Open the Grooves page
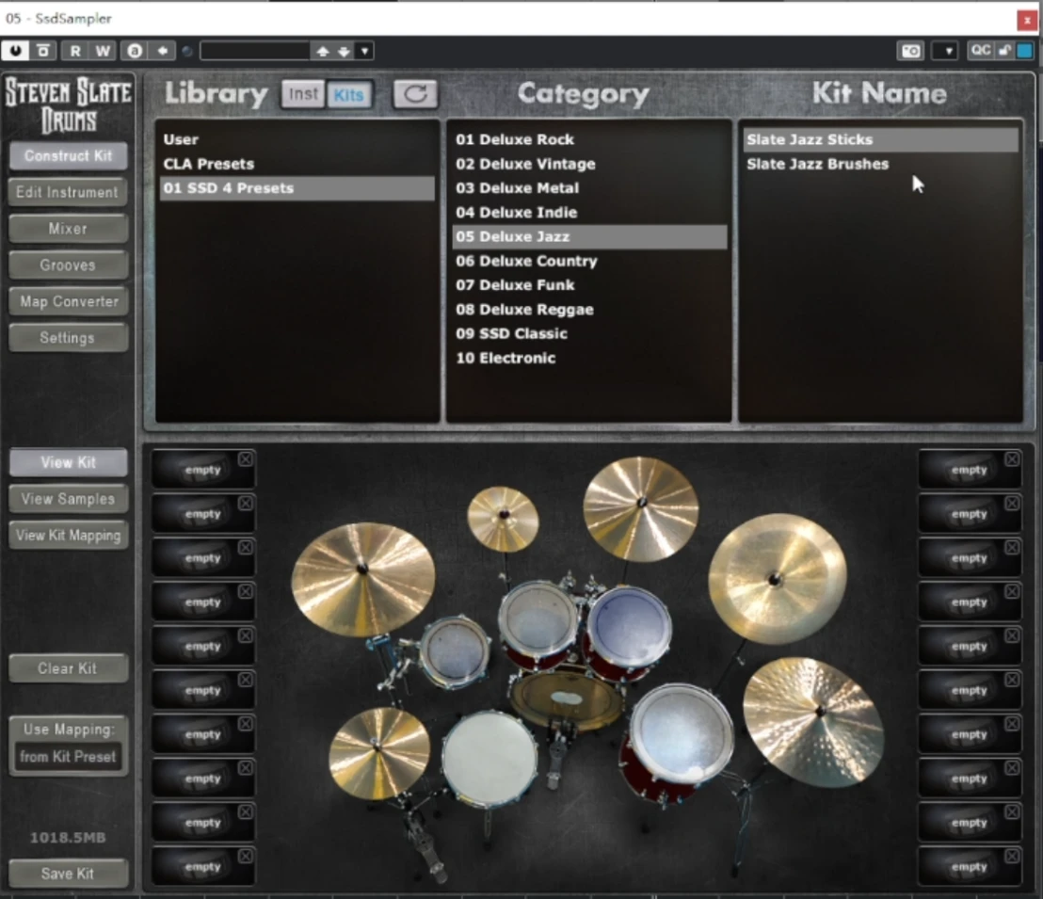Screen dimensions: 1043x899 point(68,265)
